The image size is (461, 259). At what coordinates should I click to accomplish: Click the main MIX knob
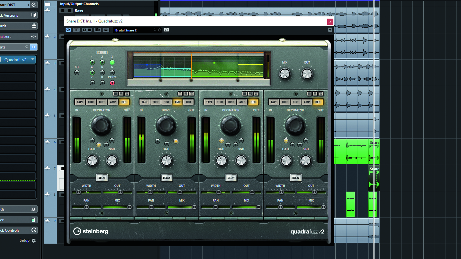285,74
